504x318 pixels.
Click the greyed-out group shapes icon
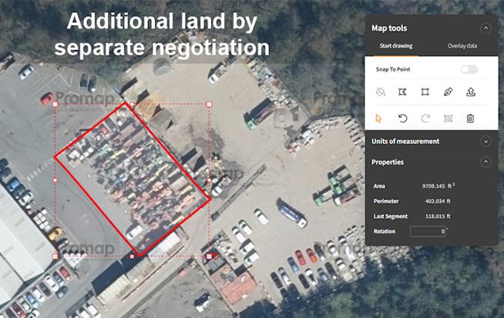point(448,119)
